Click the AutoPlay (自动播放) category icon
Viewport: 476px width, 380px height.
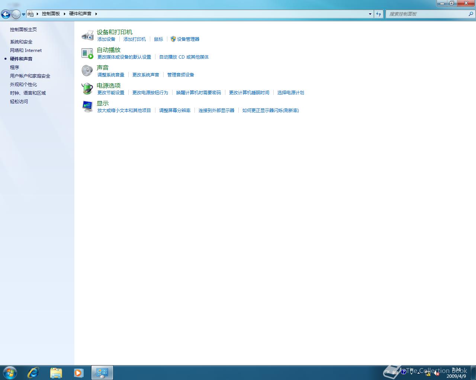87,53
